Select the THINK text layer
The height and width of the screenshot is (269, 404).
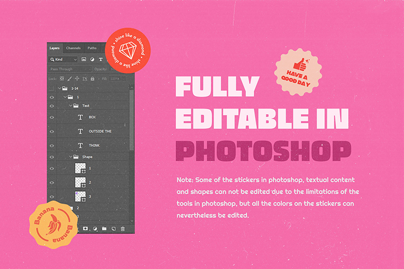[x=93, y=145]
